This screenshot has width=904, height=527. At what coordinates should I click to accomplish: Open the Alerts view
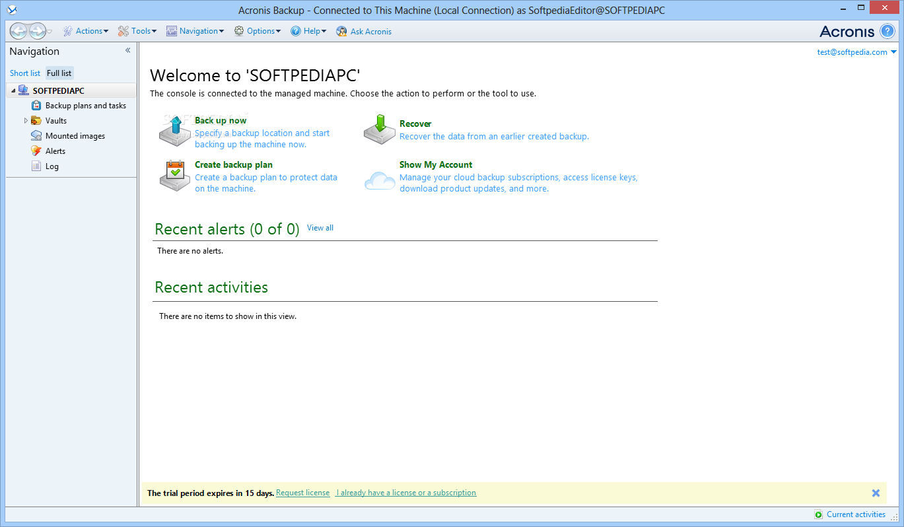tap(55, 151)
